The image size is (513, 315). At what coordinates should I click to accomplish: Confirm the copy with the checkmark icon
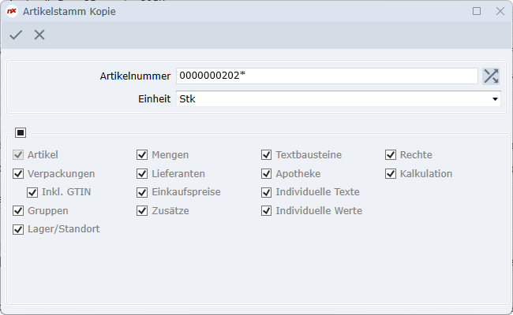click(x=16, y=35)
